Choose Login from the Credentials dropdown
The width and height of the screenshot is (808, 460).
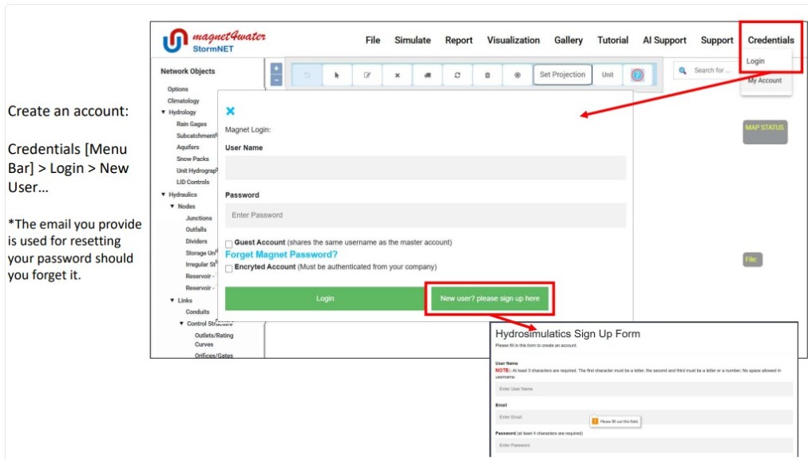755,61
